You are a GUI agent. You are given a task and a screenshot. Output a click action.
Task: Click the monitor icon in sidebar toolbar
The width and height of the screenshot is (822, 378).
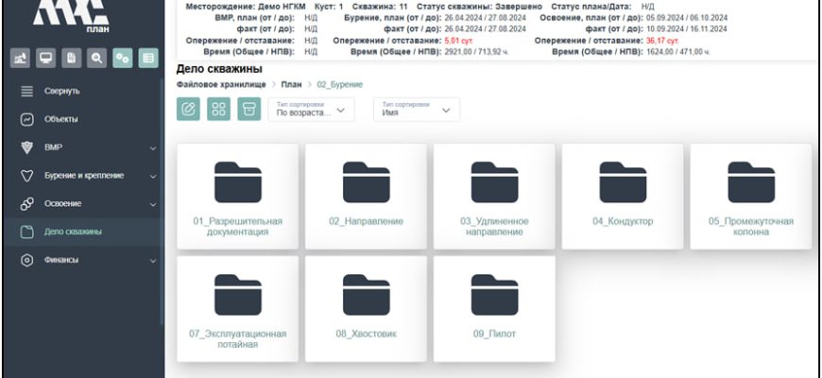click(44, 59)
